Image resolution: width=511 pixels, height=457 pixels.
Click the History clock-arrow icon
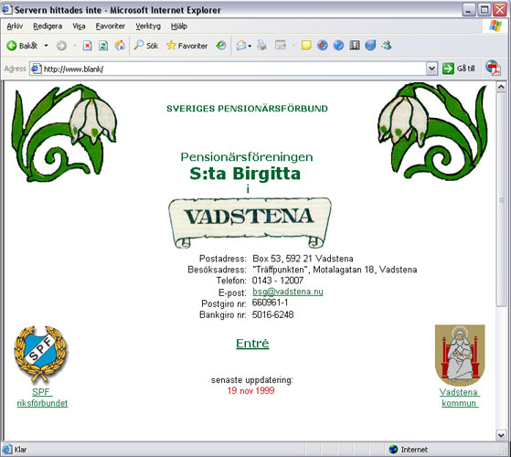pyautogui.click(x=221, y=46)
